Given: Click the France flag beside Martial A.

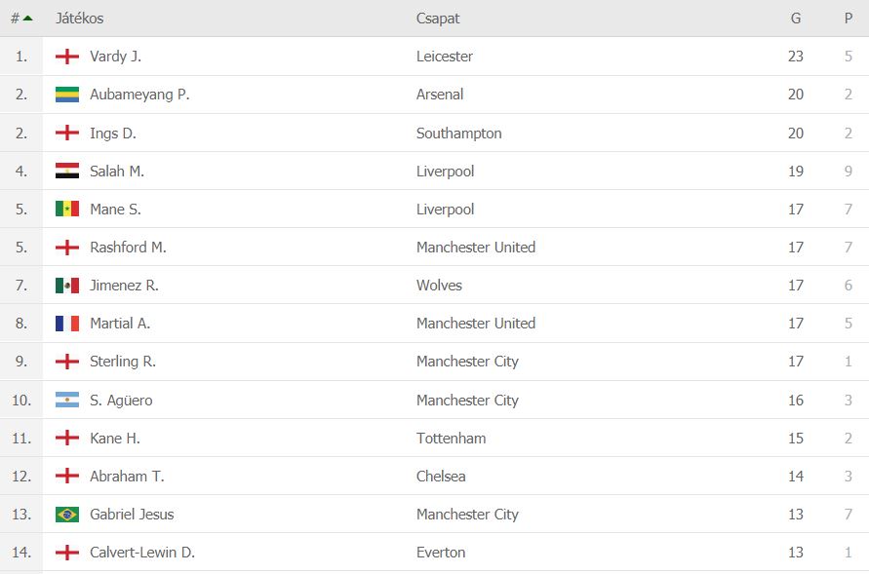Looking at the screenshot, I should (x=67, y=324).
